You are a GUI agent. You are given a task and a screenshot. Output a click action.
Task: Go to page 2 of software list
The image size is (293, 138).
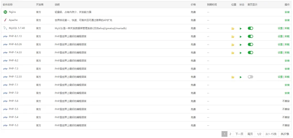tap(230, 134)
